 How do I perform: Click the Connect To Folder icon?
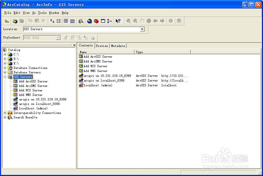point(15,21)
